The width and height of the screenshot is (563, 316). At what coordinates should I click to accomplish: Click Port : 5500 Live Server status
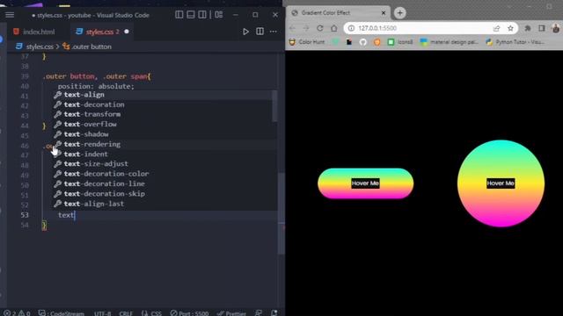coord(189,313)
